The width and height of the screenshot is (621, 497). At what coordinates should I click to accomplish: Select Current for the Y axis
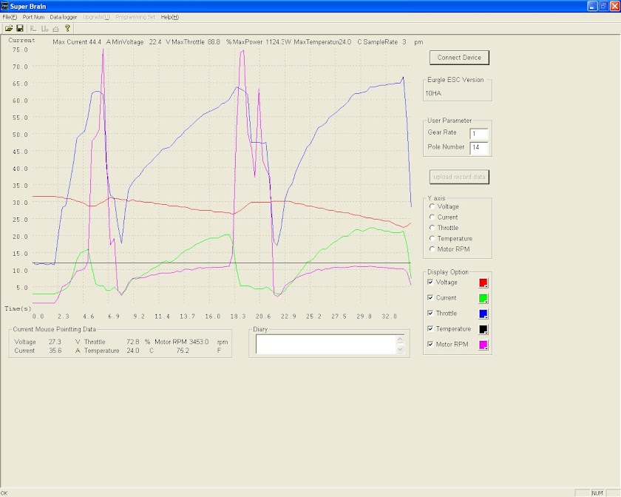tap(444, 217)
